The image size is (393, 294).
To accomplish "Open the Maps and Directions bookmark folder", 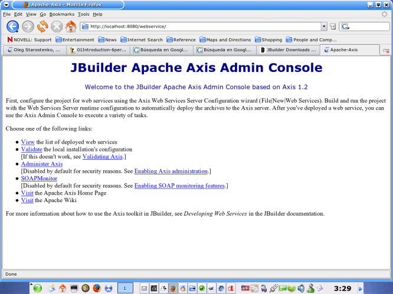I will tap(225, 39).
